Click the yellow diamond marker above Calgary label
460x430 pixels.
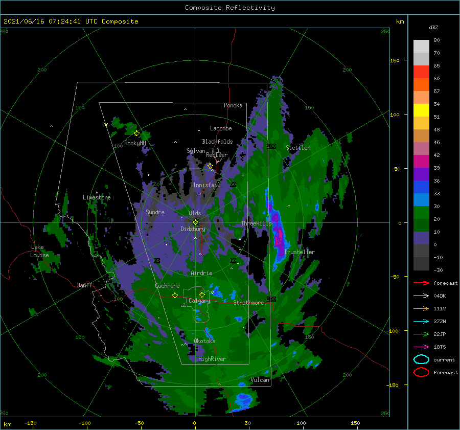(202, 295)
